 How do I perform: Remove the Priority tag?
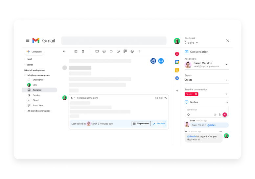196,94
